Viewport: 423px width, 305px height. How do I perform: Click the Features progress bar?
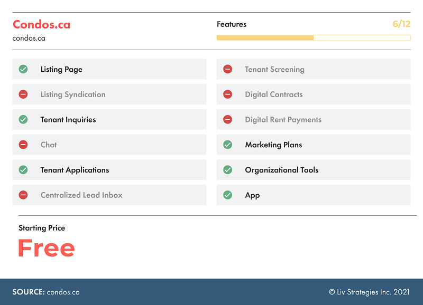pyautogui.click(x=314, y=37)
